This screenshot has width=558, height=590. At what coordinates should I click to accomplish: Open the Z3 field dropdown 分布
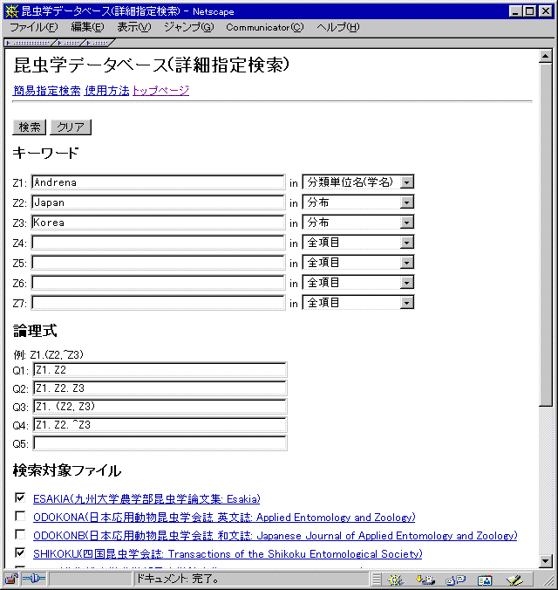tap(358, 223)
